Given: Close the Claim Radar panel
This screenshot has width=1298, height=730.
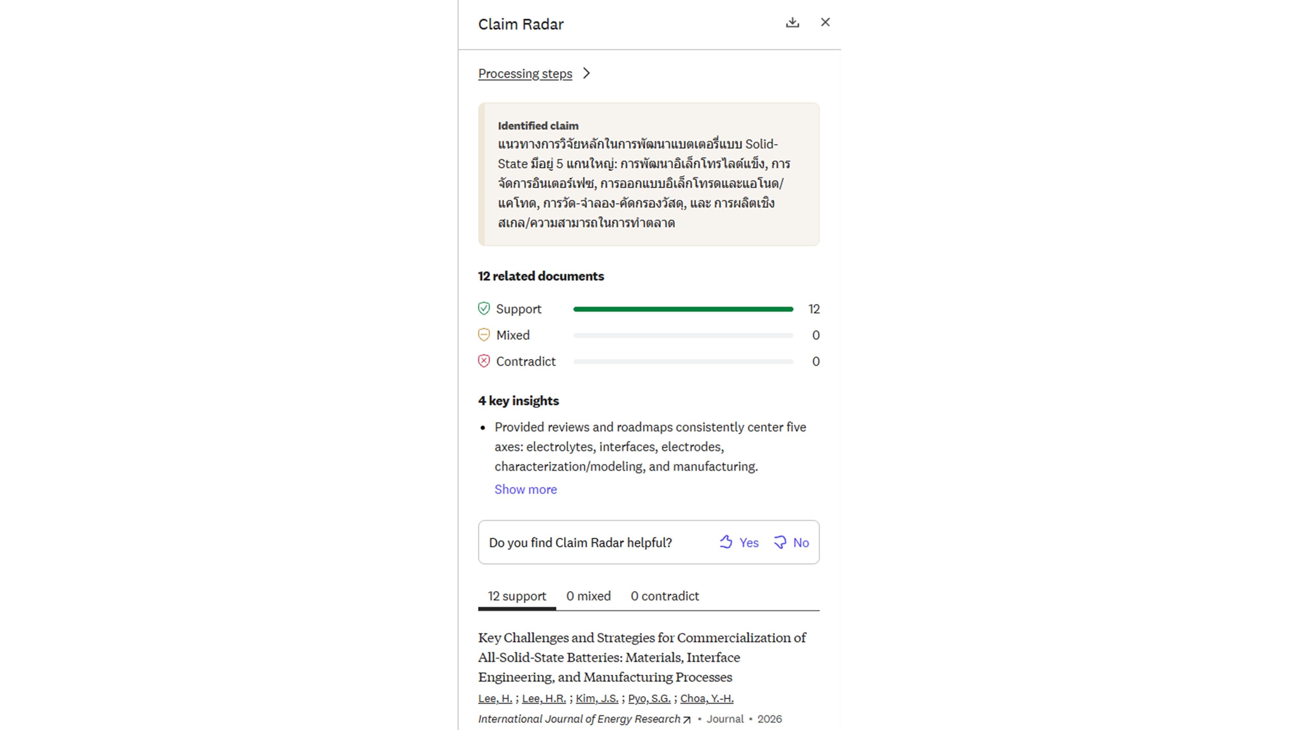Looking at the screenshot, I should point(825,22).
